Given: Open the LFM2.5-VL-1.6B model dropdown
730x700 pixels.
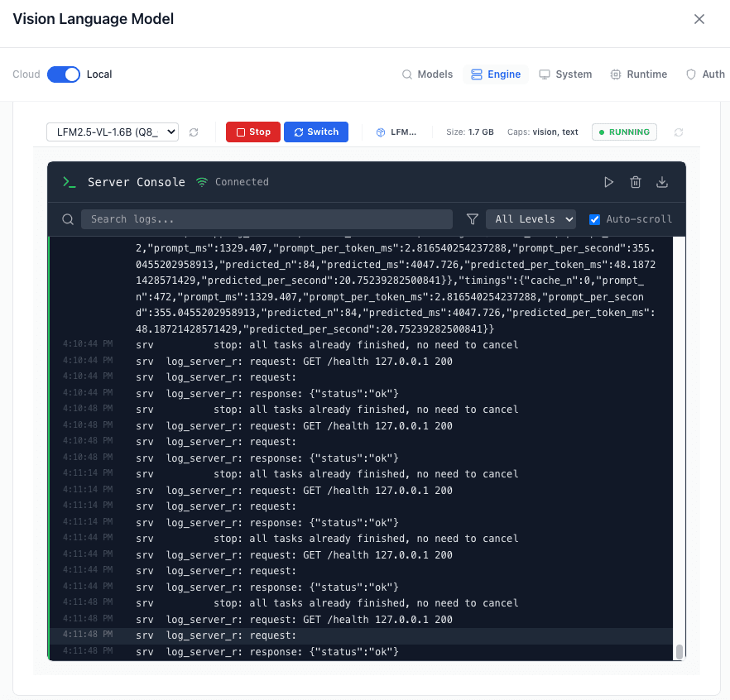Looking at the screenshot, I should [113, 132].
